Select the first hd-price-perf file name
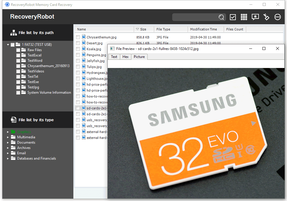 tap(97, 85)
